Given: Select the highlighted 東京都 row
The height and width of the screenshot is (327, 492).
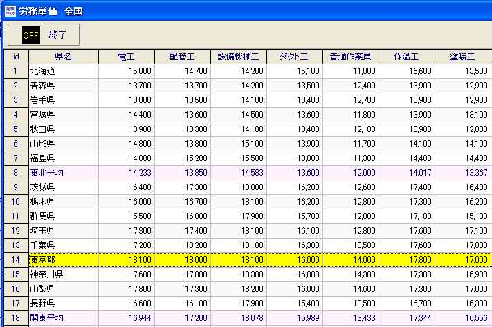Looking at the screenshot, I should (63, 260).
